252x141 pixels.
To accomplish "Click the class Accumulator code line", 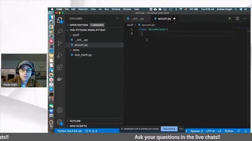I will [153, 29].
